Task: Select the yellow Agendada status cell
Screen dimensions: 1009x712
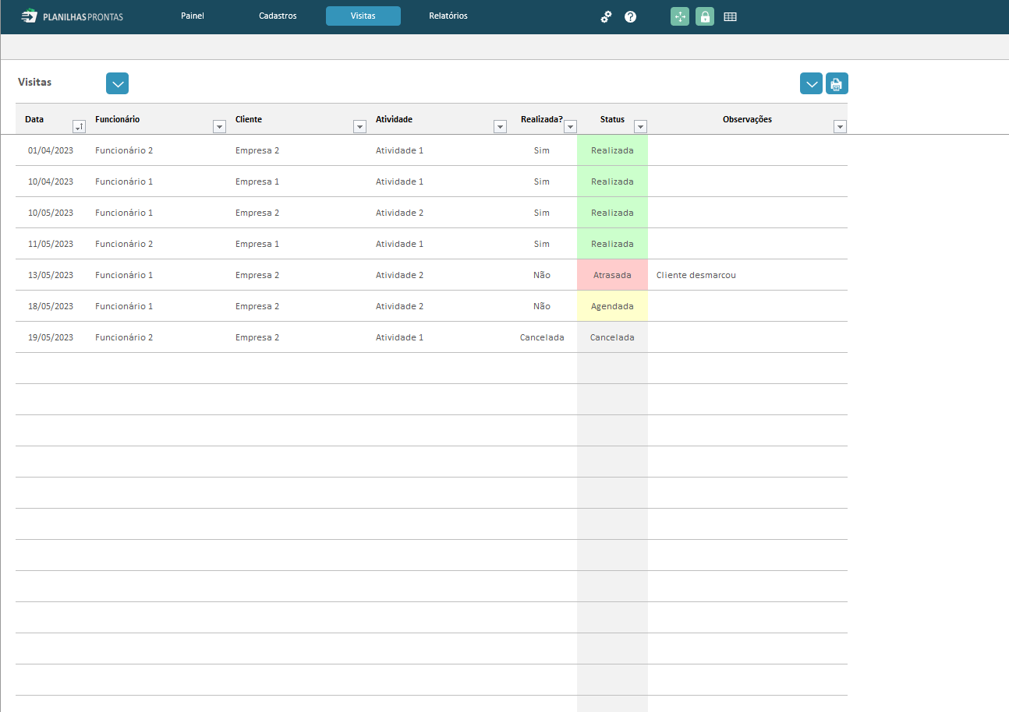Action: (x=612, y=306)
